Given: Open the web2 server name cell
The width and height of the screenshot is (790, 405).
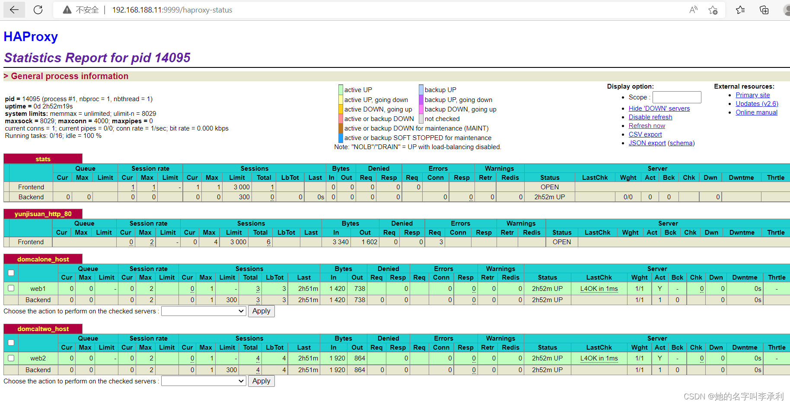Looking at the screenshot, I should (x=38, y=358).
